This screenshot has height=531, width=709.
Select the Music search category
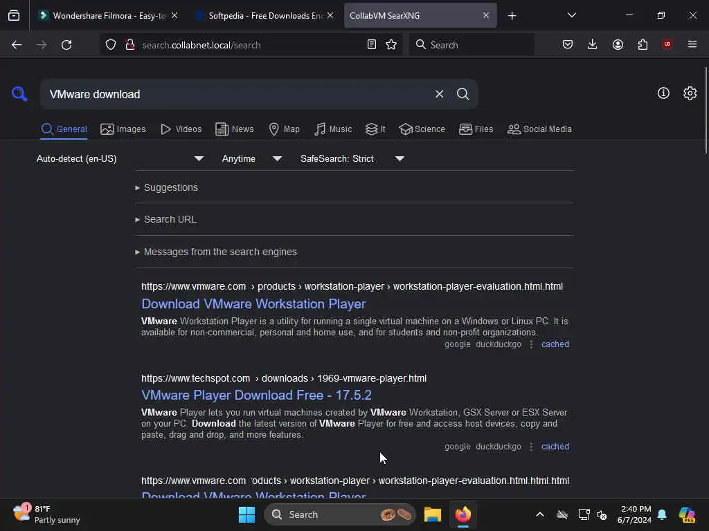333,129
